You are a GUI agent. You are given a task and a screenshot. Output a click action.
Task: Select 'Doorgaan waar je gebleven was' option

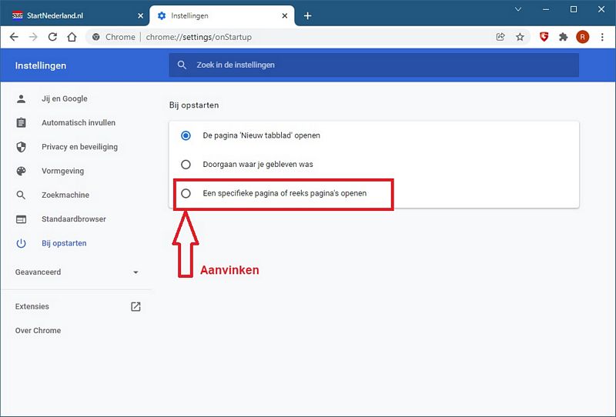186,165
